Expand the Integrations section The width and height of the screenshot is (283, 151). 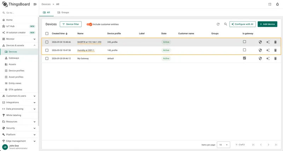point(19,103)
